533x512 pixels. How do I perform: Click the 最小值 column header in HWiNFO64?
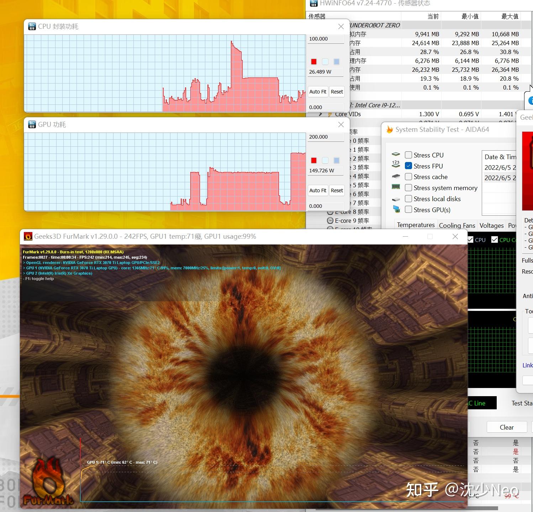pyautogui.click(x=461, y=16)
